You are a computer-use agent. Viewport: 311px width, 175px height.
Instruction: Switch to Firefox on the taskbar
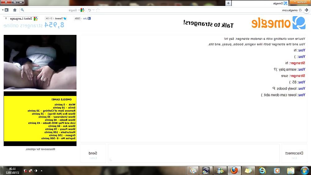pyautogui.click(x=234, y=170)
